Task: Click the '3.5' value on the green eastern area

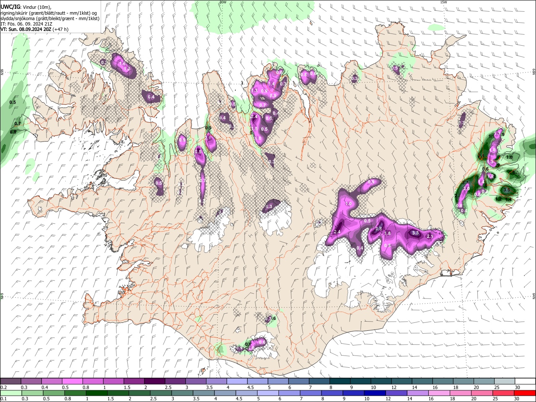Action: click(507, 190)
